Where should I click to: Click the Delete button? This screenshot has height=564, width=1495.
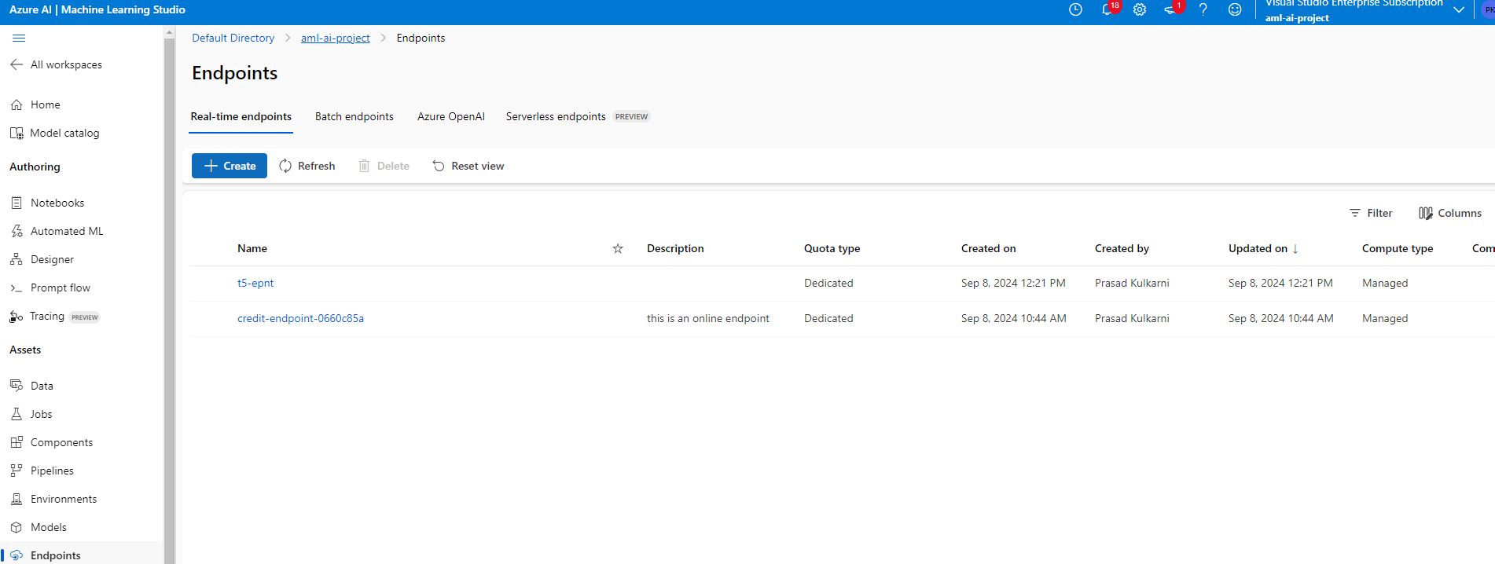click(384, 166)
